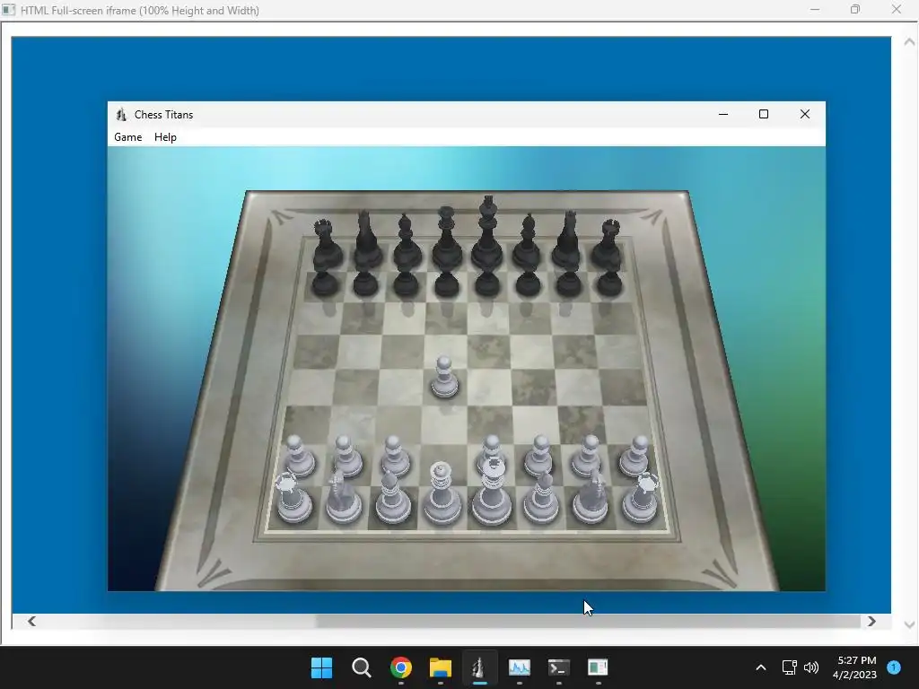
Task: Select the rightmost white pawn
Action: pyautogui.click(x=635, y=456)
